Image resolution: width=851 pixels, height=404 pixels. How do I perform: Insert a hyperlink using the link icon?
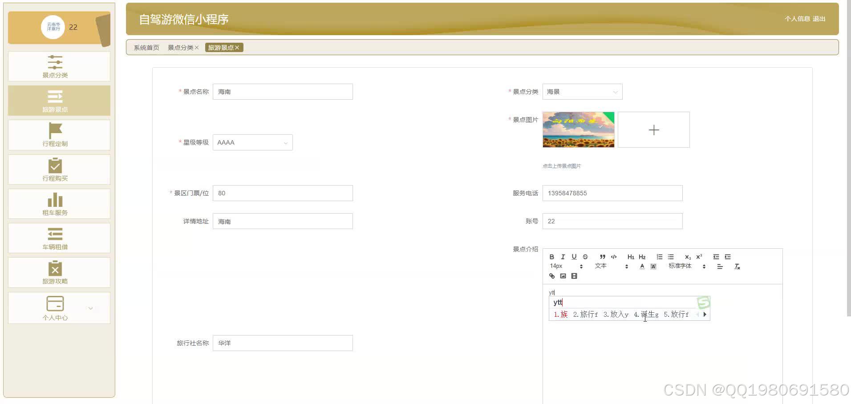tap(552, 276)
